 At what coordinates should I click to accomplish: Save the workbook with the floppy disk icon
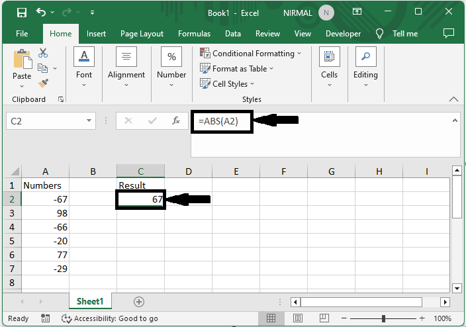click(22, 13)
